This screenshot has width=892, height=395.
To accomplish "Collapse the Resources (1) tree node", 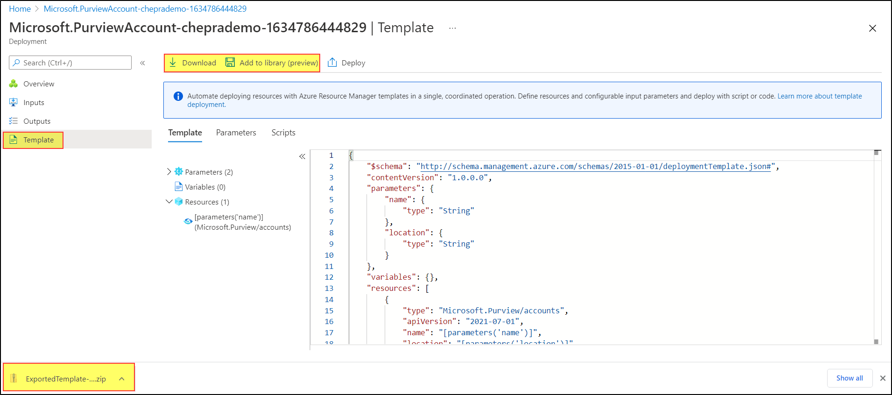I will (x=169, y=202).
